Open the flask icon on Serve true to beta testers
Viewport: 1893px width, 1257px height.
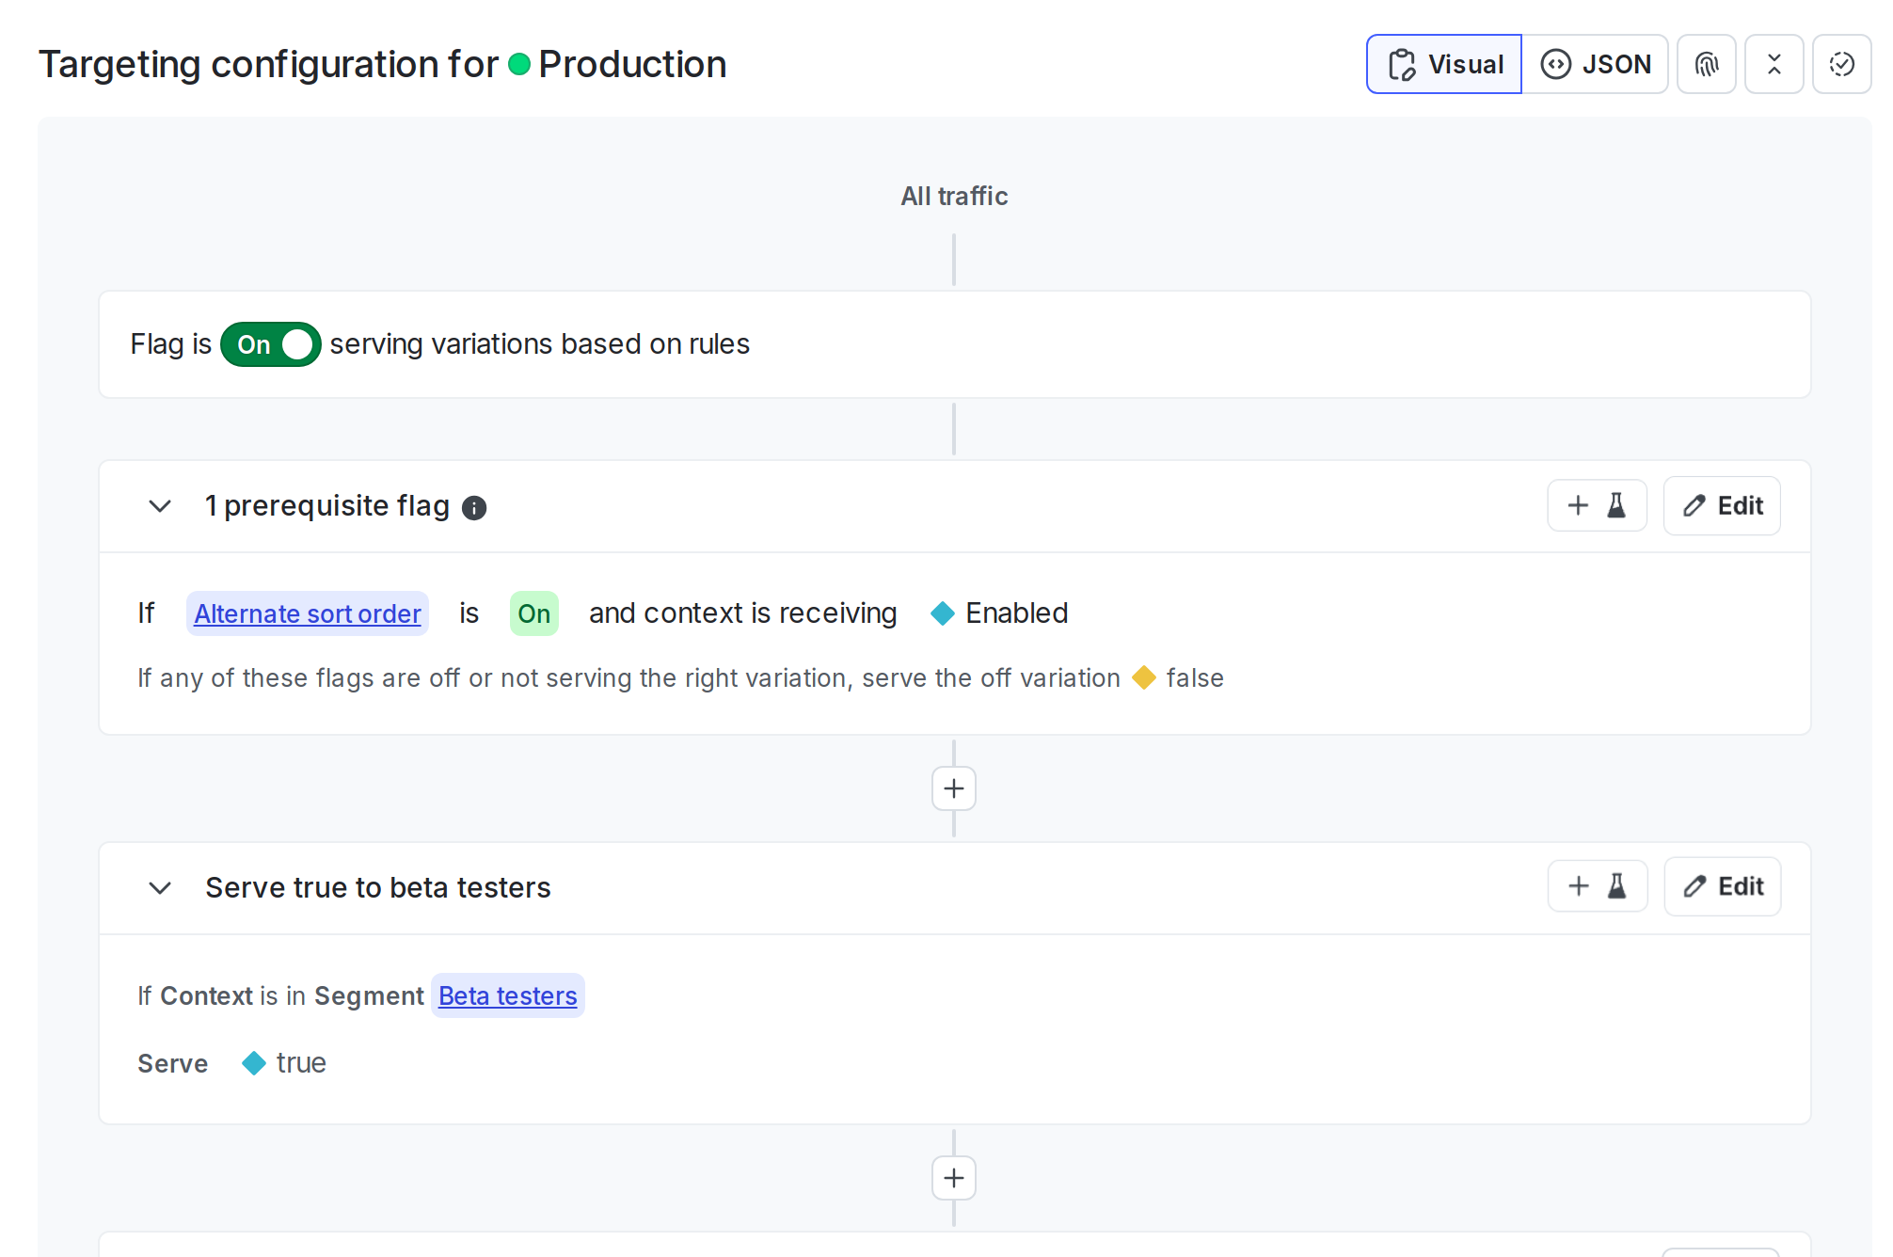(1615, 886)
